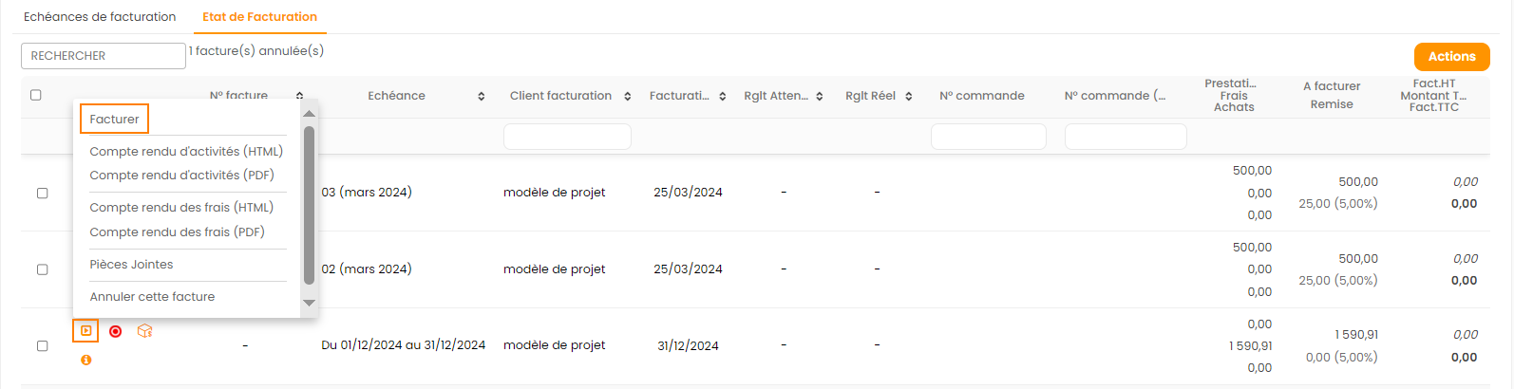
Task: Toggle the select-all header checkbox
Action: pos(36,95)
